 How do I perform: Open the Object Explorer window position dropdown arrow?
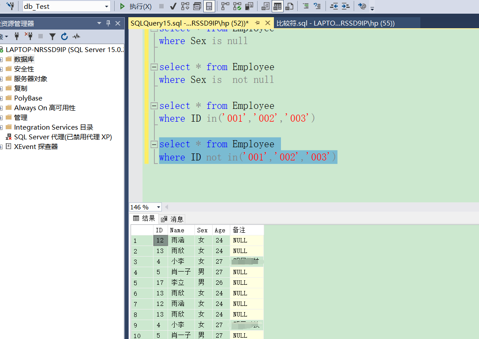click(x=99, y=23)
